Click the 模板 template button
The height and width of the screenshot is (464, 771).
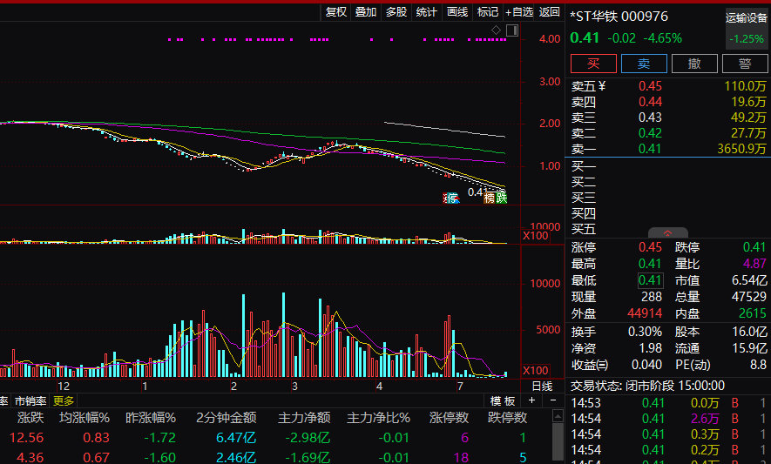tap(503, 401)
